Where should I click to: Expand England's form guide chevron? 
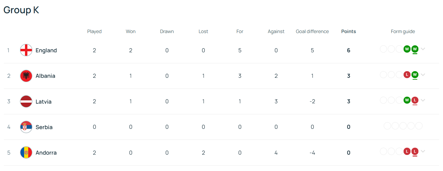(423, 49)
